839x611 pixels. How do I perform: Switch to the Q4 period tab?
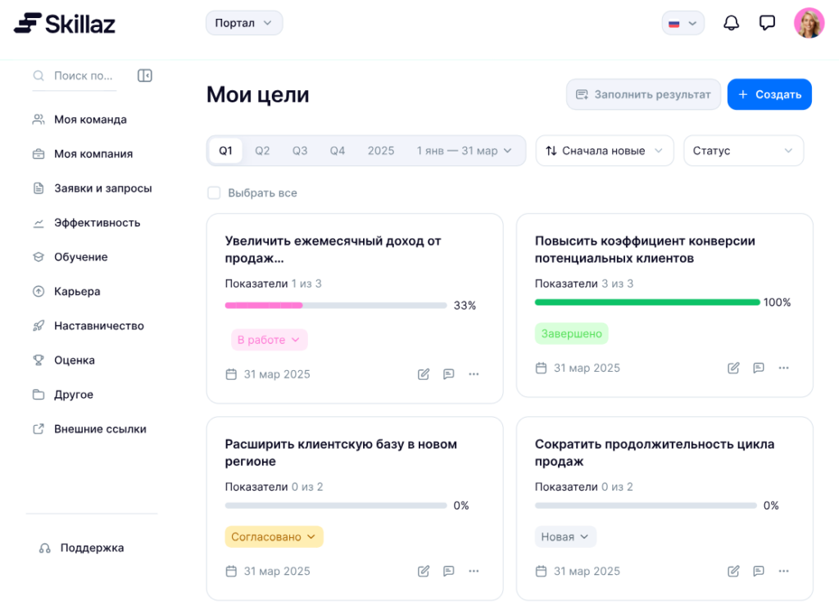(337, 151)
